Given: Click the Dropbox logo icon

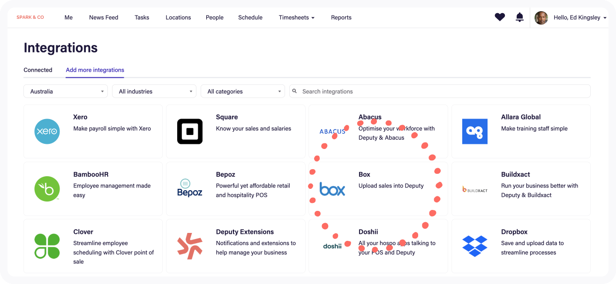Looking at the screenshot, I should tap(475, 246).
